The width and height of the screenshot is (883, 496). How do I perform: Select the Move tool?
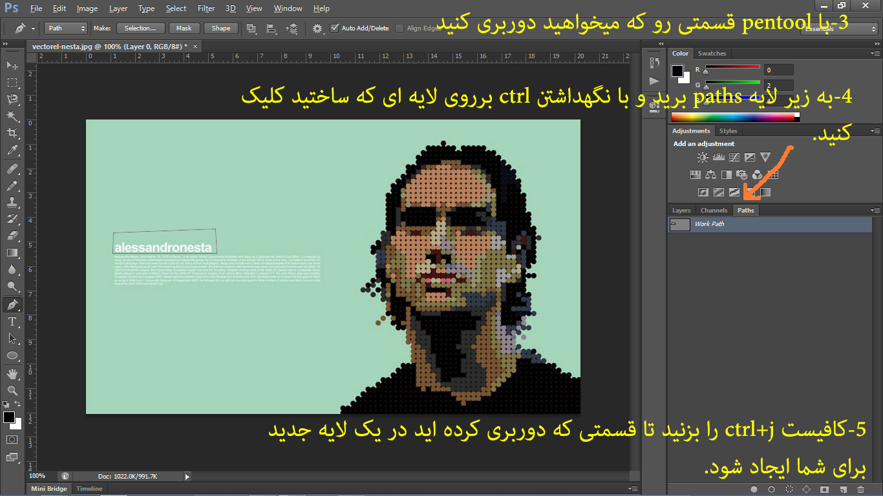tap(12, 65)
